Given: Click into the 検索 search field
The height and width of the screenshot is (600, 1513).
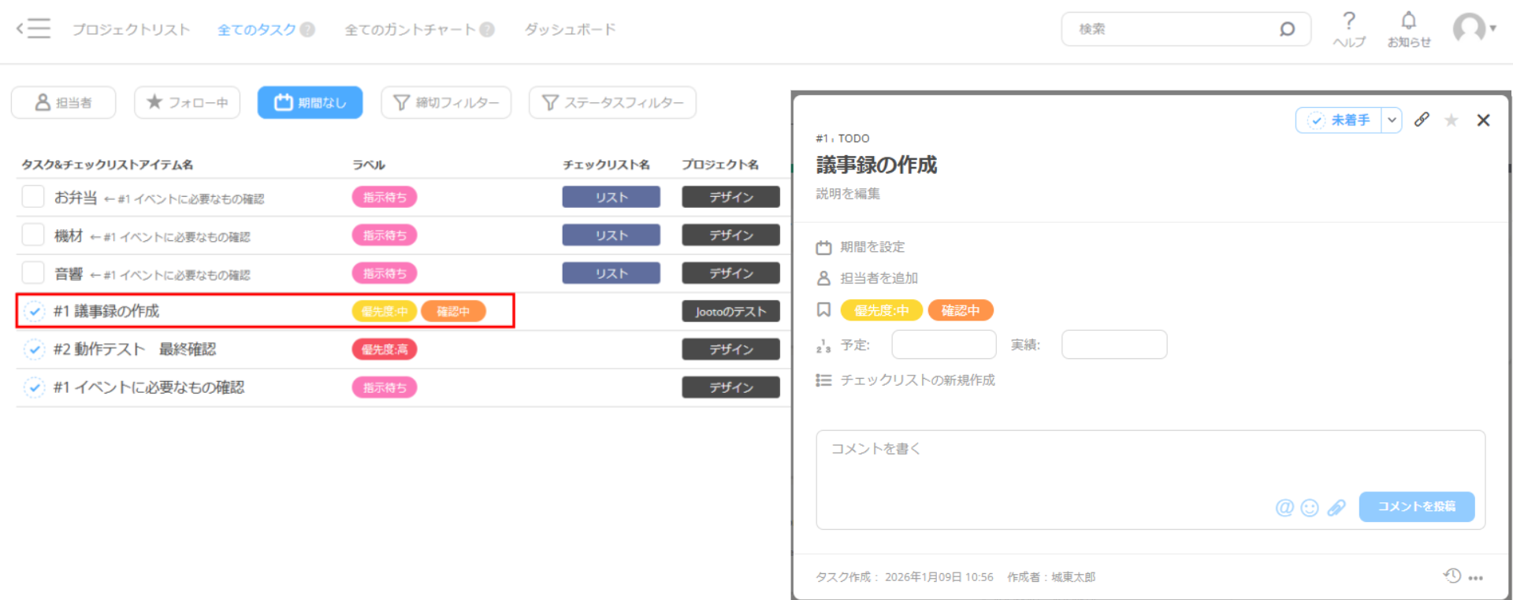Looking at the screenshot, I should (1174, 29).
